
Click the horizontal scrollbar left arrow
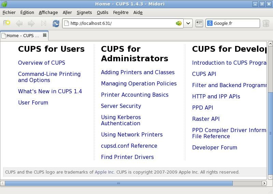coord(2,183)
